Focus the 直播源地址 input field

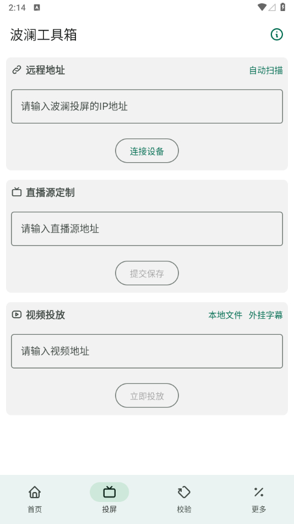(x=147, y=228)
